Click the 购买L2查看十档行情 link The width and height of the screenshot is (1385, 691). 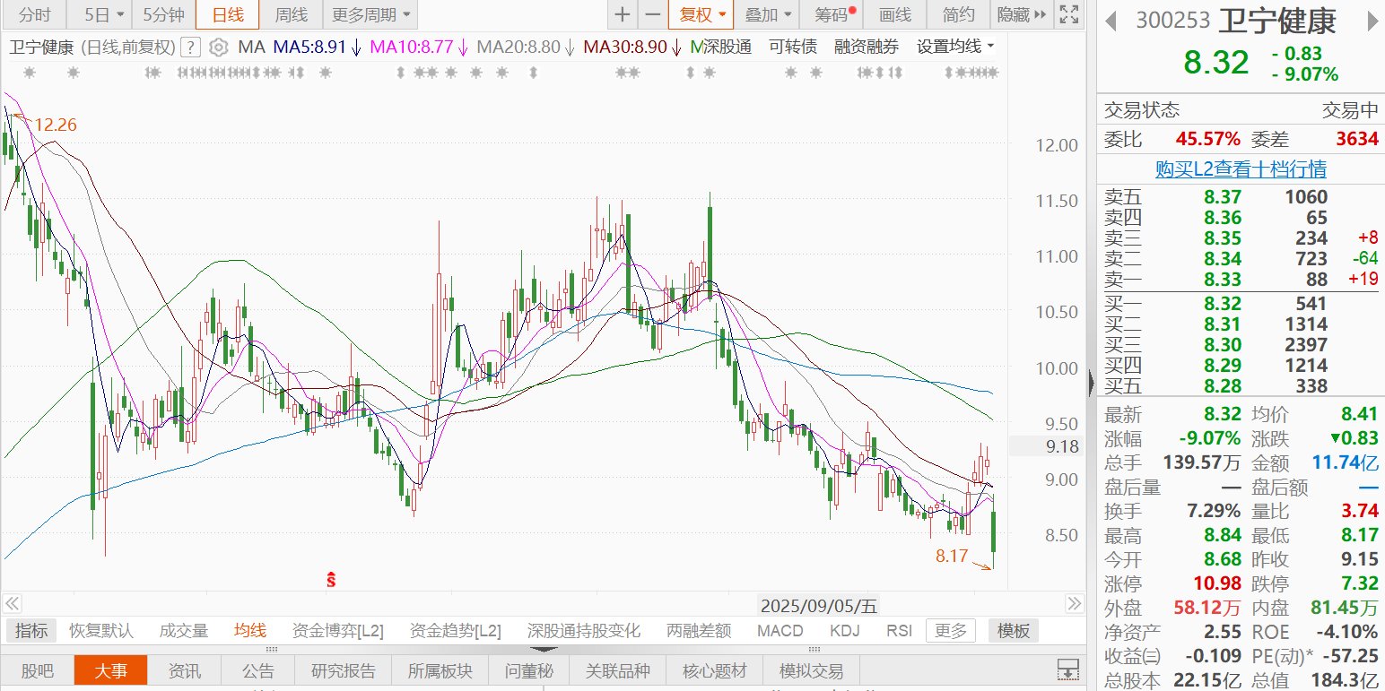tap(1241, 168)
